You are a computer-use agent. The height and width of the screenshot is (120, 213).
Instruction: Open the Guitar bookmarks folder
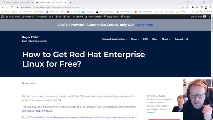[159, 12]
